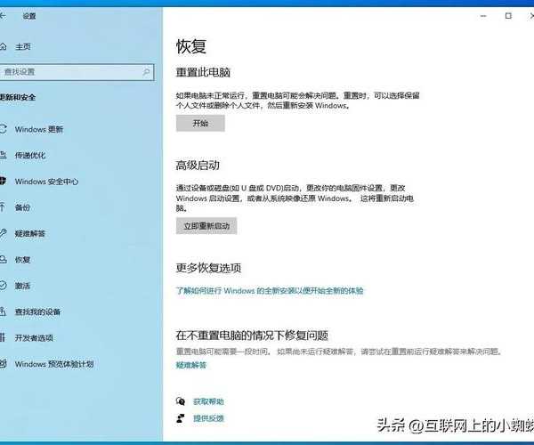Open 备份 section

(22, 207)
